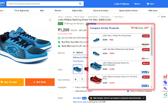Open the Similar products tool
Image resolution: width=168 pixels, height=105 pixels.
click(x=165, y=83)
